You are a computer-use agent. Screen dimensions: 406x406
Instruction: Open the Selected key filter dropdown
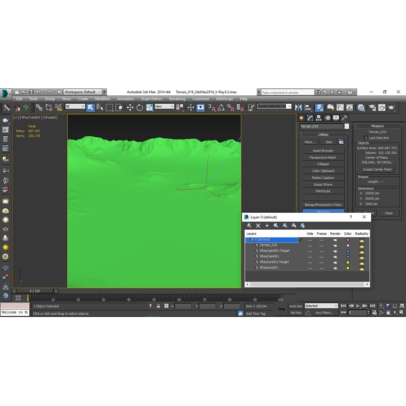point(321,306)
